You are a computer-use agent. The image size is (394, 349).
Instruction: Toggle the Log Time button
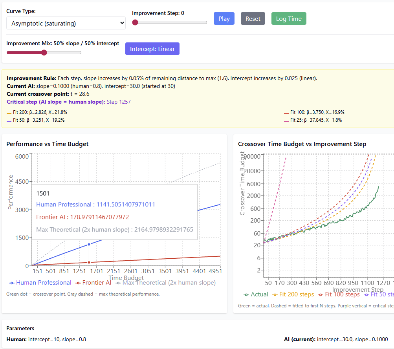289,18
